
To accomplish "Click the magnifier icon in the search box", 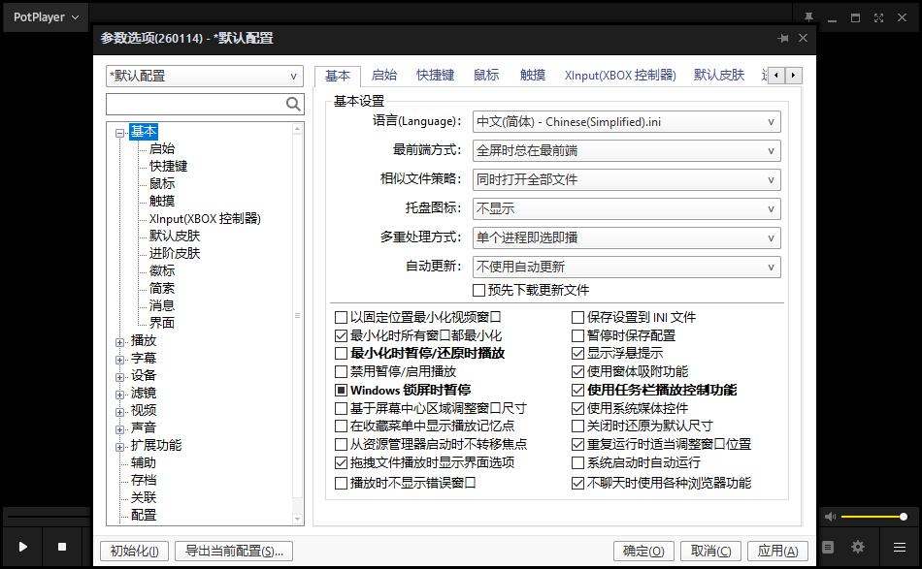I will (293, 105).
